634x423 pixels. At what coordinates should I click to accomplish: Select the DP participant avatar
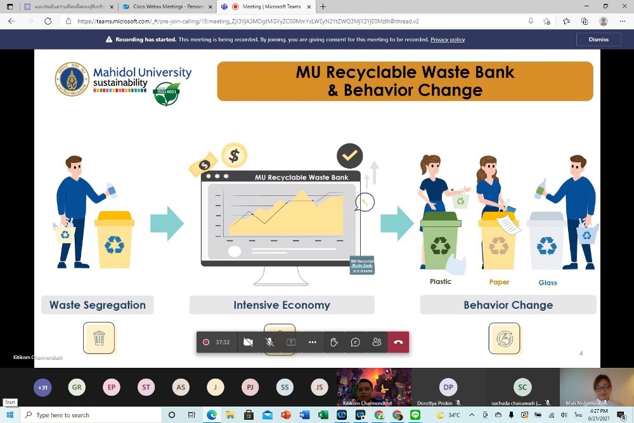click(x=448, y=387)
